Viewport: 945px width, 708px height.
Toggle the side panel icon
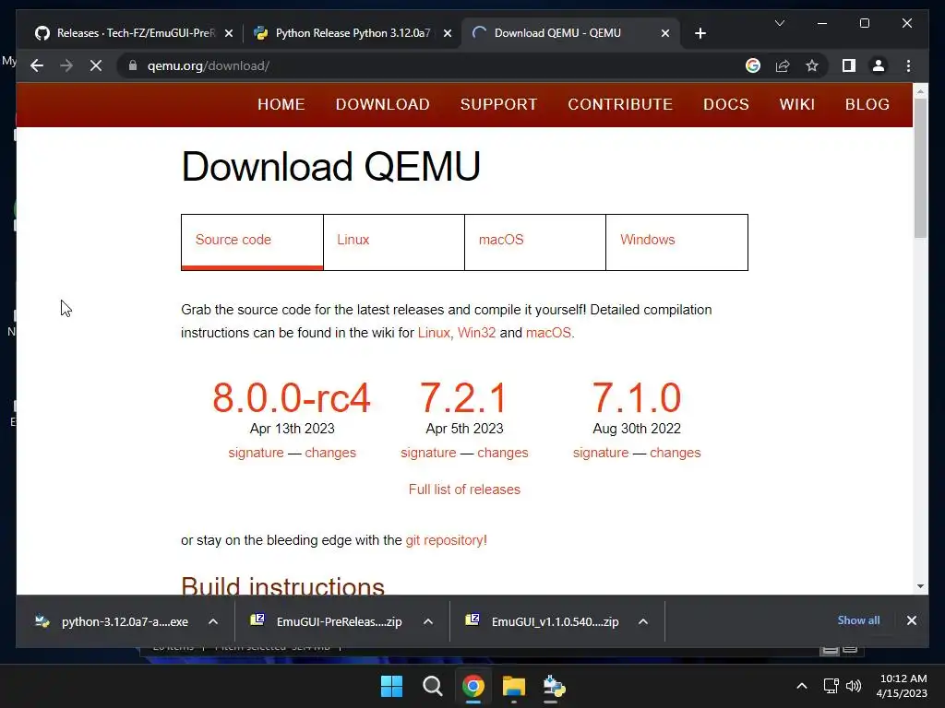(x=849, y=65)
